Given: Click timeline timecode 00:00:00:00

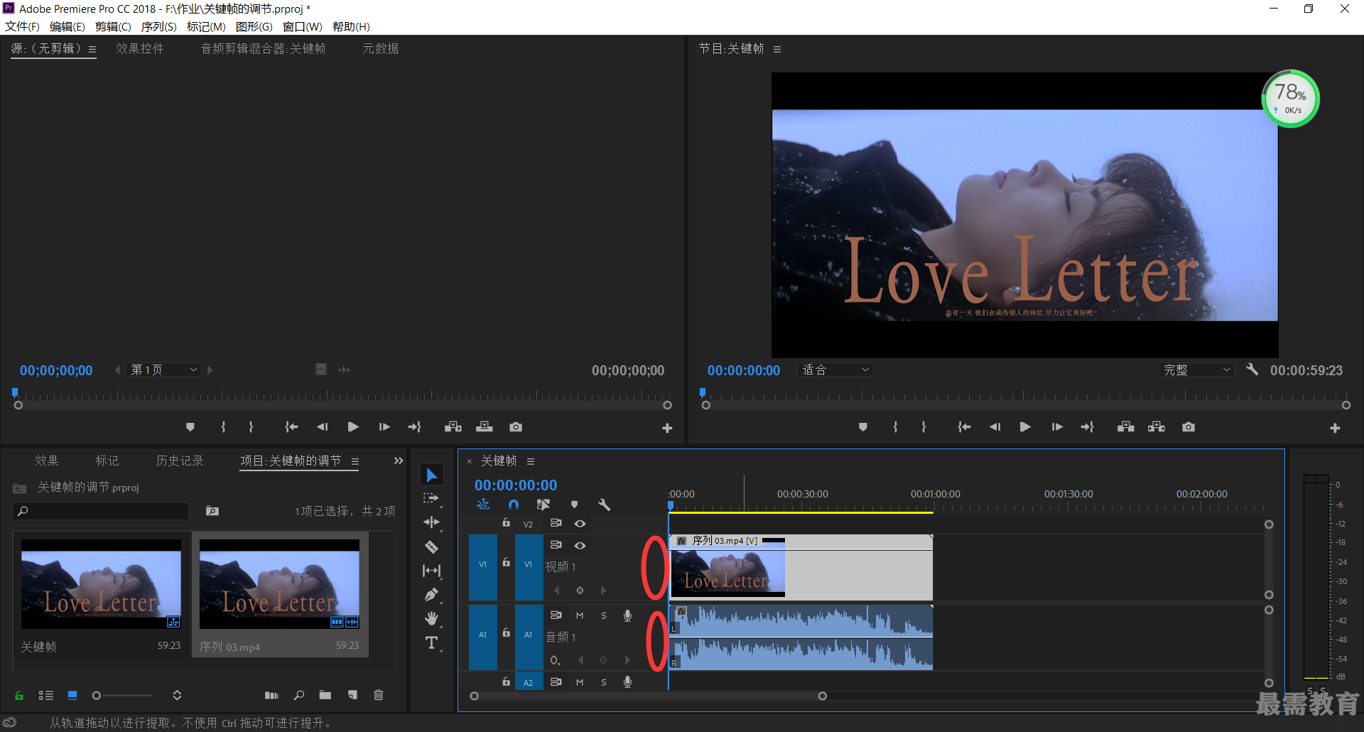Looking at the screenshot, I should pos(516,485).
